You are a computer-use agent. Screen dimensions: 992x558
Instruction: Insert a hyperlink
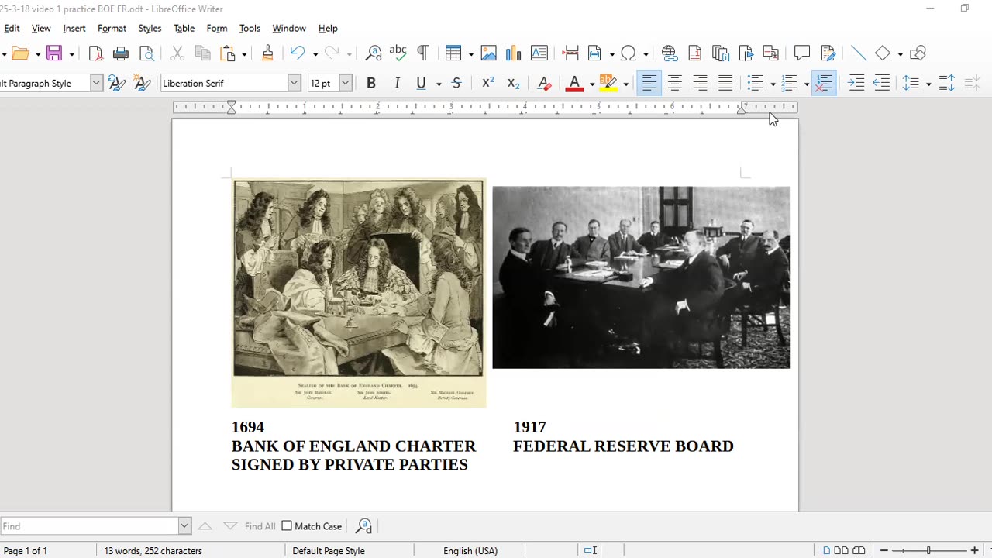point(670,53)
